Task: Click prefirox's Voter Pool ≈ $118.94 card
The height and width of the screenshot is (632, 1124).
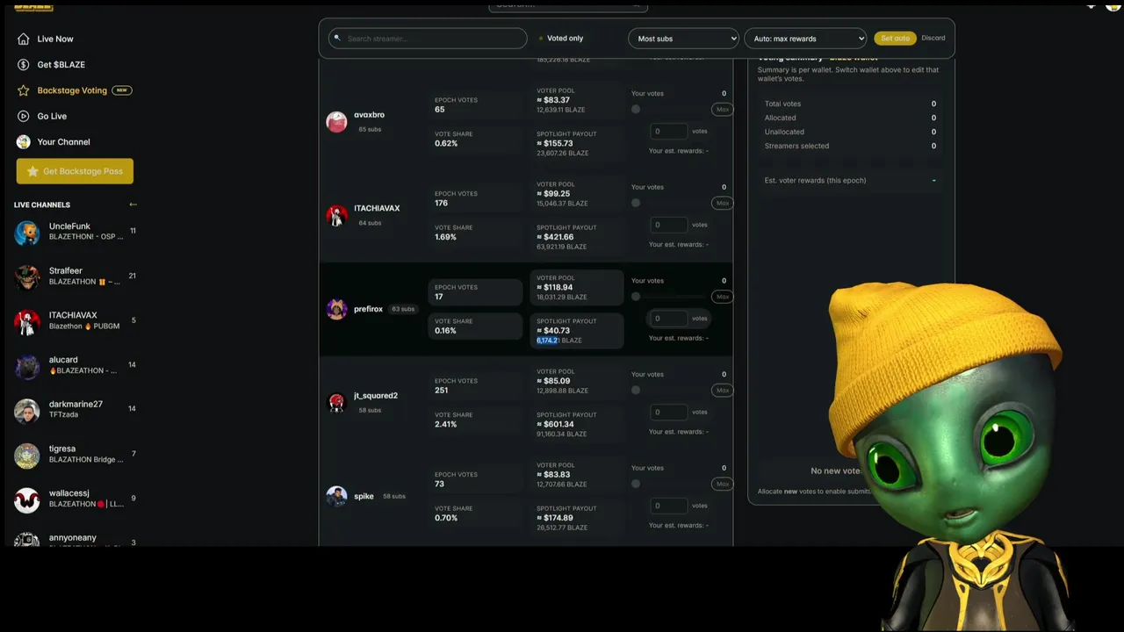Action: pos(576,288)
